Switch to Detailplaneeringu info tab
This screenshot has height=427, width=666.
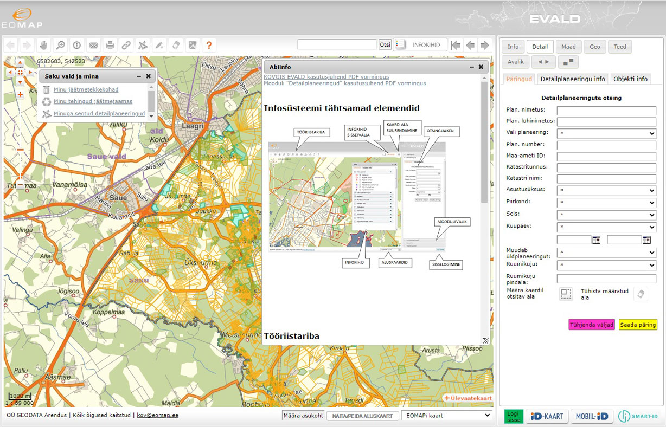(x=572, y=79)
